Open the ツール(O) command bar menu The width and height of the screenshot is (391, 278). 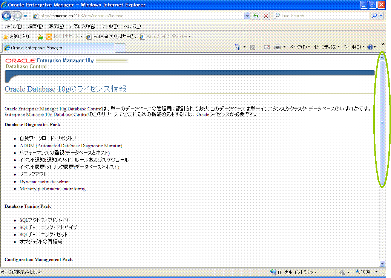pos(354,47)
